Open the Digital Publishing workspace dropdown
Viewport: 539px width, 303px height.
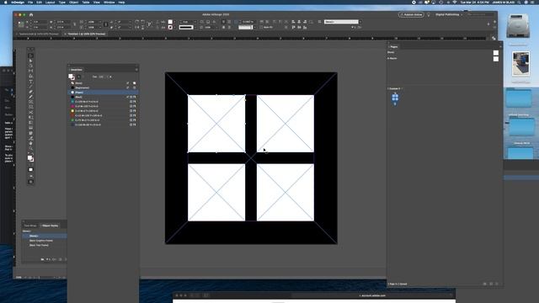pyautogui.click(x=449, y=15)
